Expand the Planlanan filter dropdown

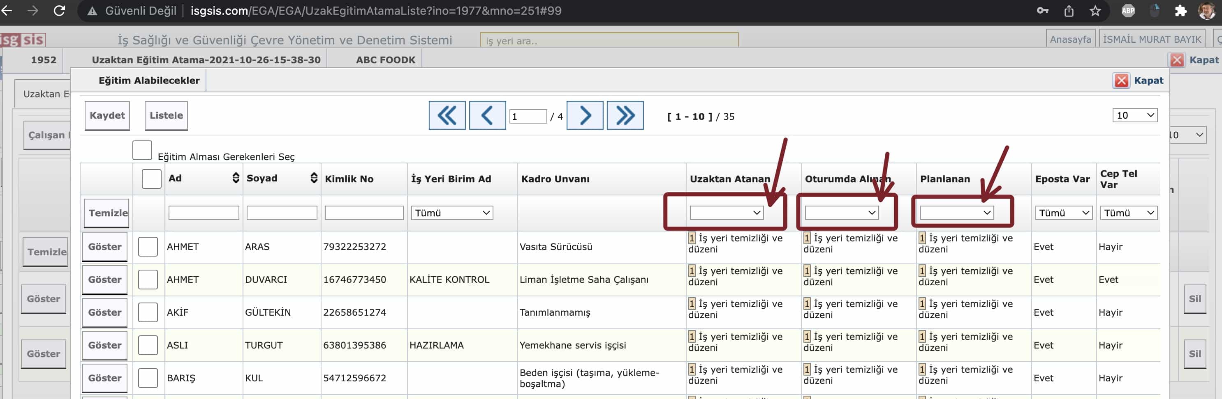(956, 213)
